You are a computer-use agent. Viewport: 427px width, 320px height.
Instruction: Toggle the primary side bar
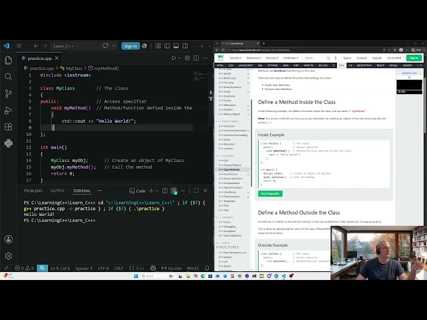167,46
